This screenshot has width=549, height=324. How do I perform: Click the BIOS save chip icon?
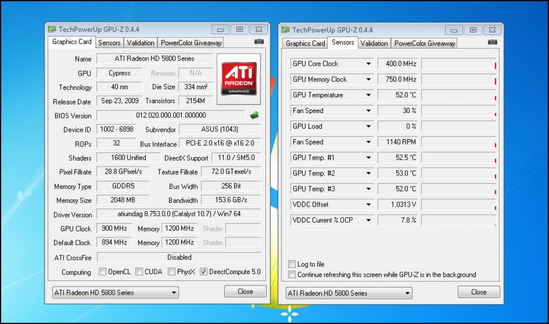tap(255, 115)
